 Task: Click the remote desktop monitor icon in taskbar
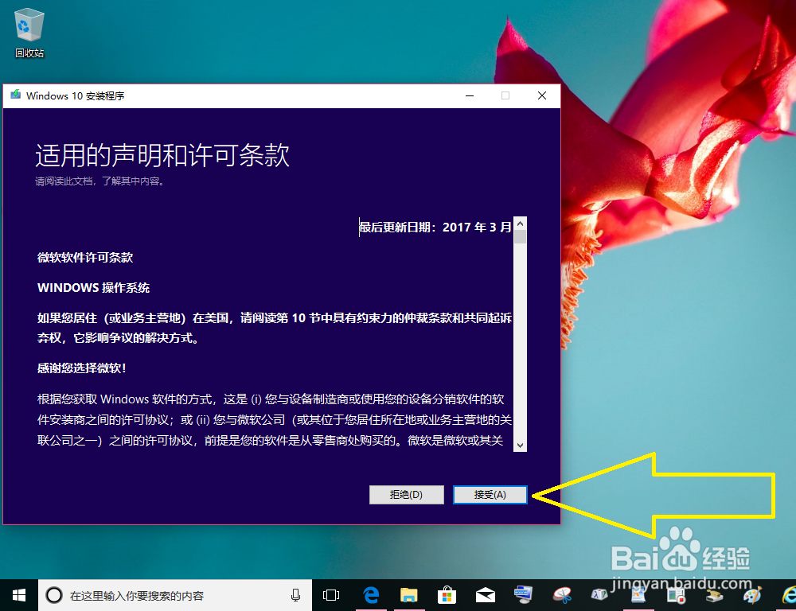pos(521,595)
